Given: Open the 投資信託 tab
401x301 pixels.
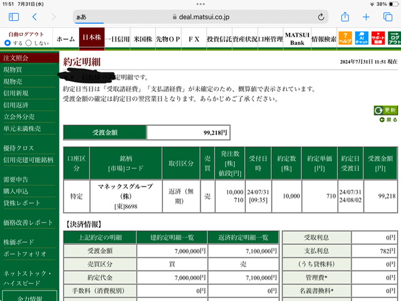Looking at the screenshot, I should click(219, 39).
